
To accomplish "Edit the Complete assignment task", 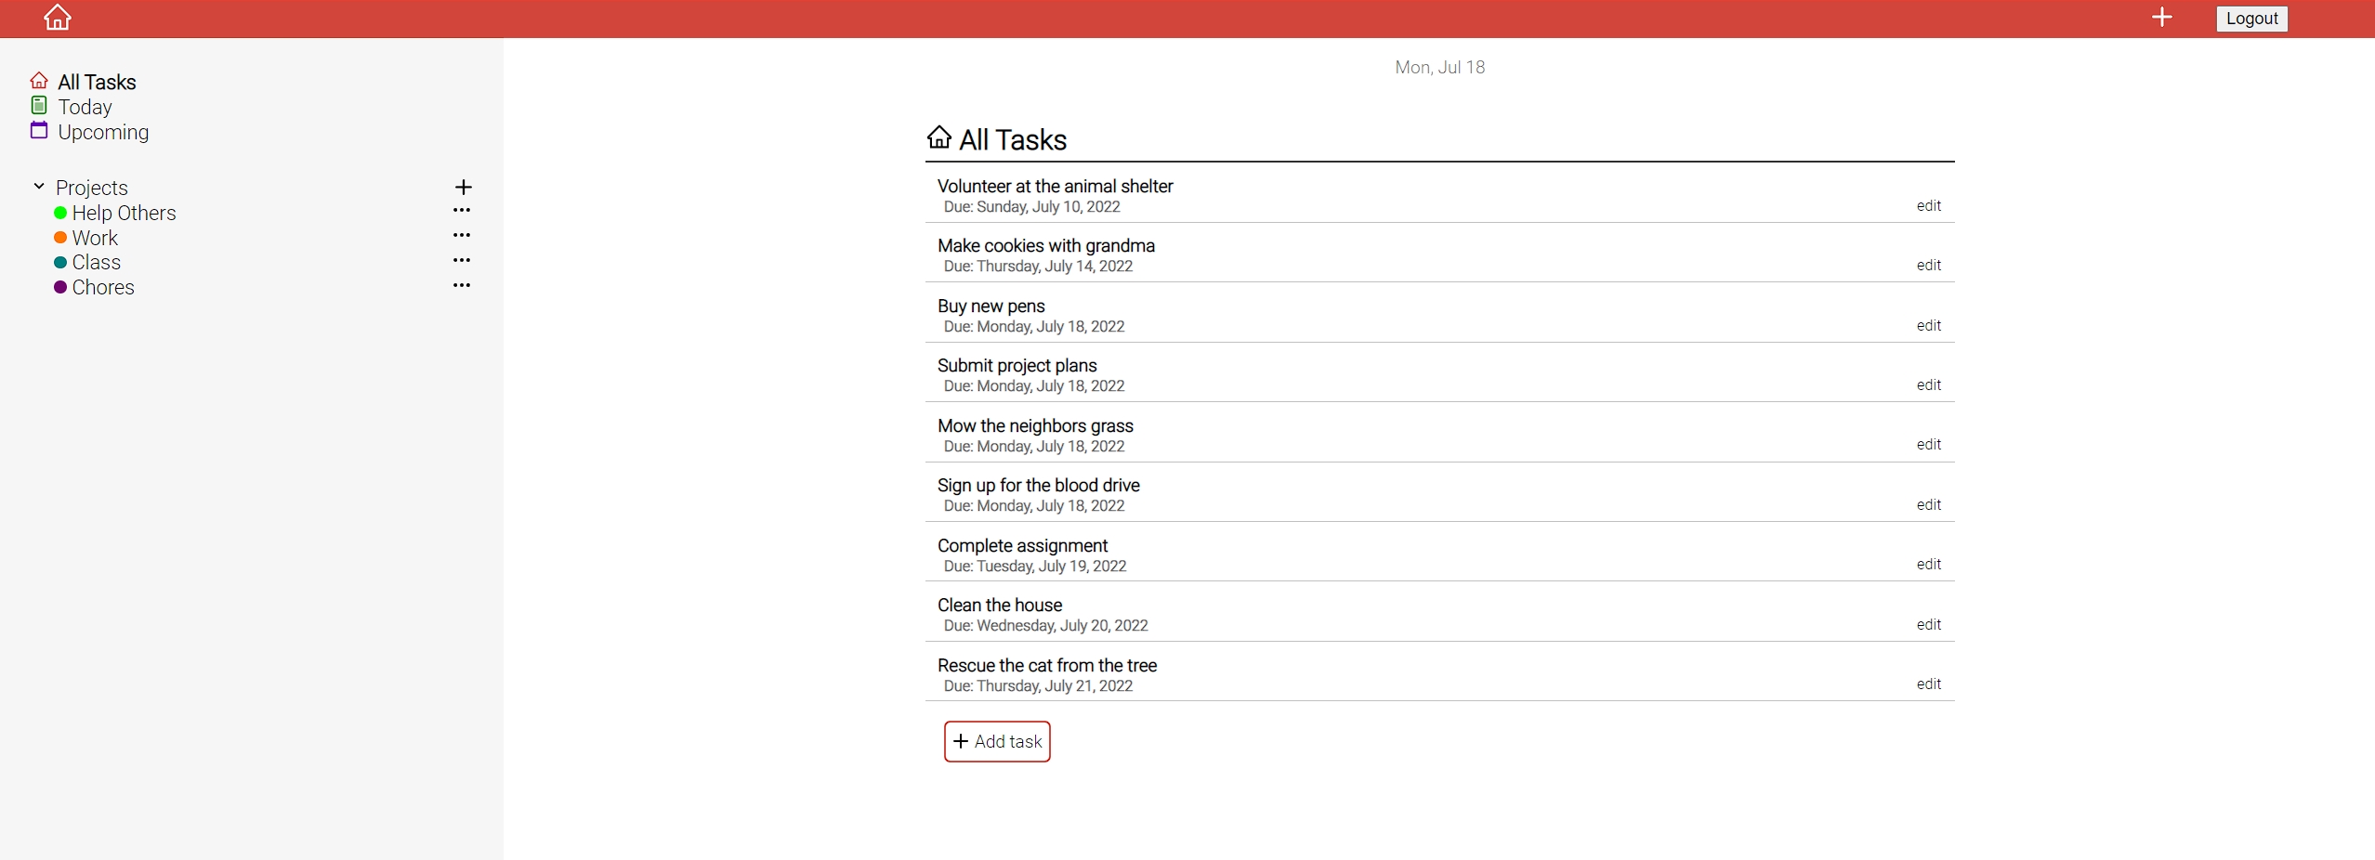I will tap(1928, 564).
